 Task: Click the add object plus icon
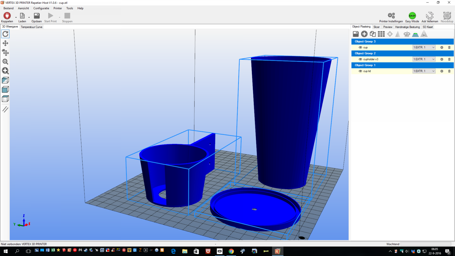click(x=364, y=34)
